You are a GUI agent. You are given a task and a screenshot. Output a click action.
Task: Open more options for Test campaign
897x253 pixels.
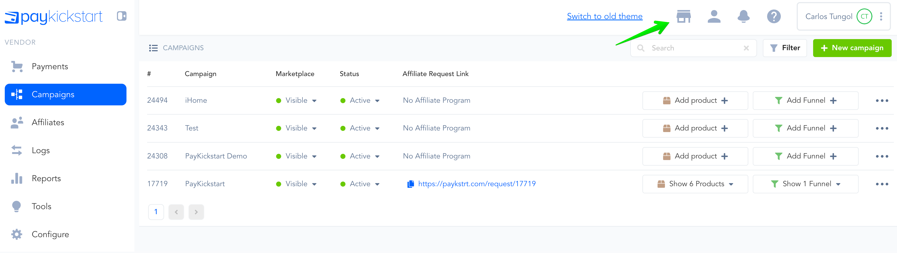pyautogui.click(x=882, y=129)
